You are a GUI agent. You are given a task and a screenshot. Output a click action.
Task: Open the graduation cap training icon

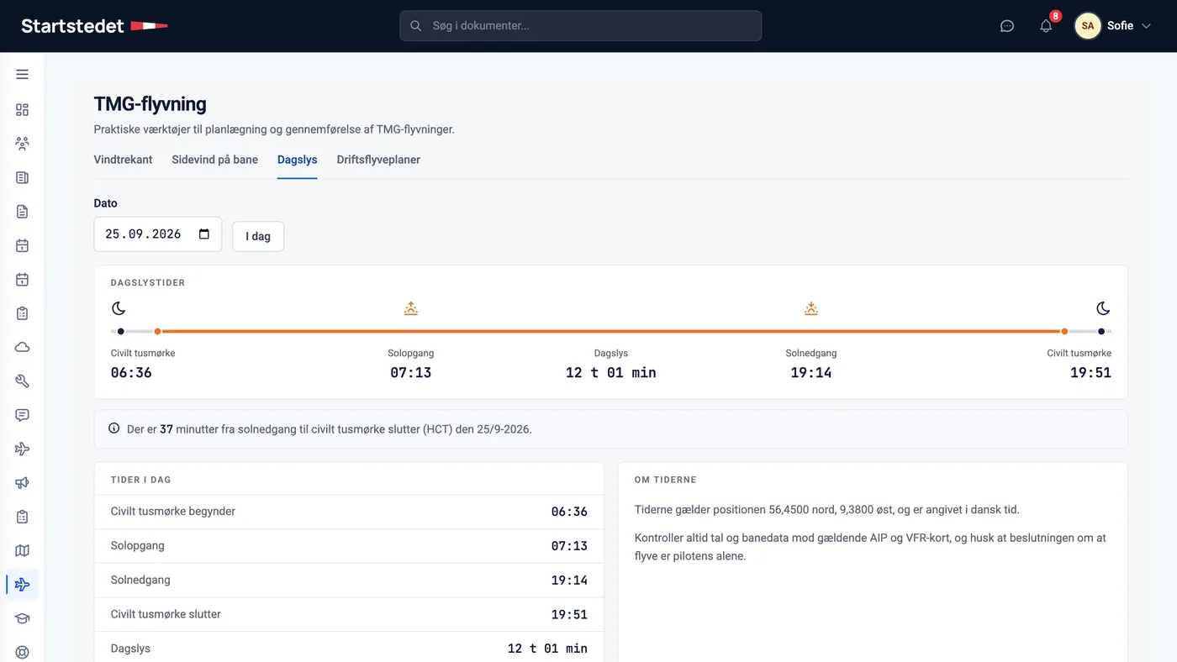pos(22,618)
